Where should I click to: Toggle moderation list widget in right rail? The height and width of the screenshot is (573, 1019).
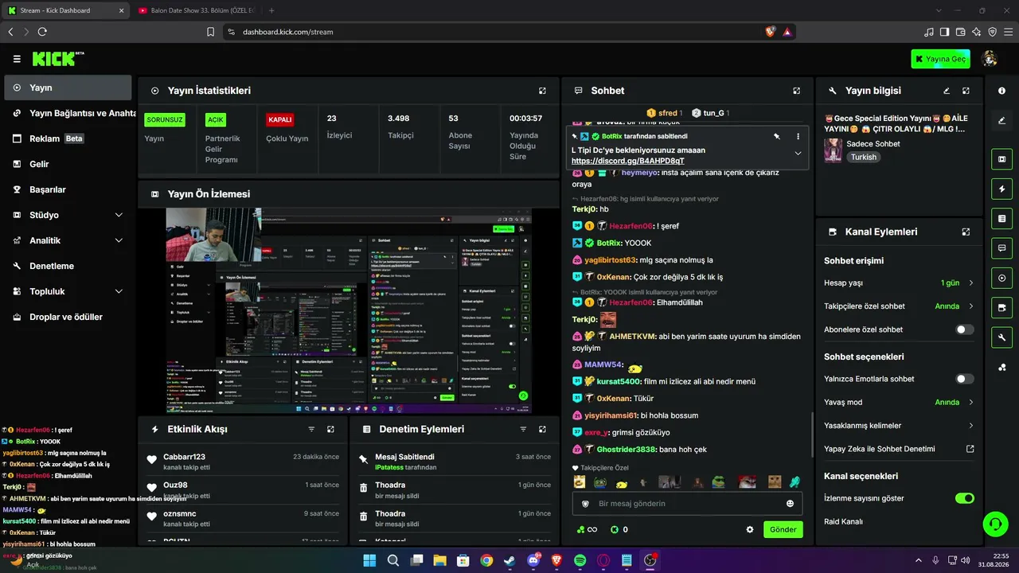(1001, 218)
